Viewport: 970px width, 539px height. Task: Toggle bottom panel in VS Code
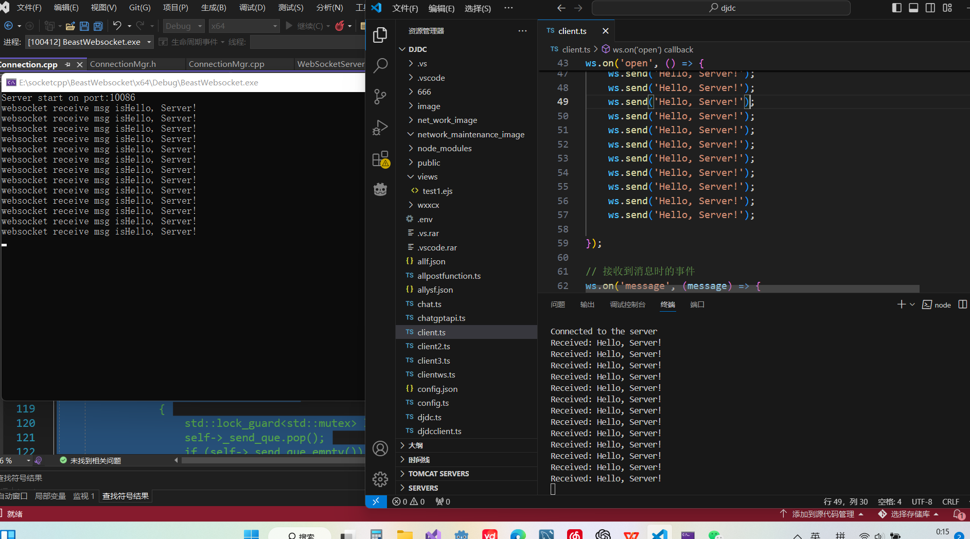tap(913, 8)
